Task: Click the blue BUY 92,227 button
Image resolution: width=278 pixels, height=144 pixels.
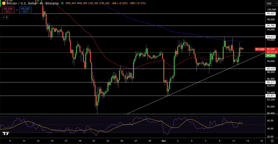Action: pos(26,10)
